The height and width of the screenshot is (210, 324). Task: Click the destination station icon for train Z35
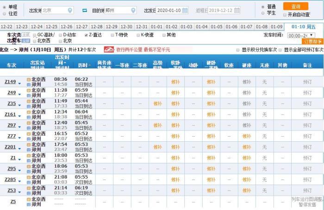tap(29, 106)
